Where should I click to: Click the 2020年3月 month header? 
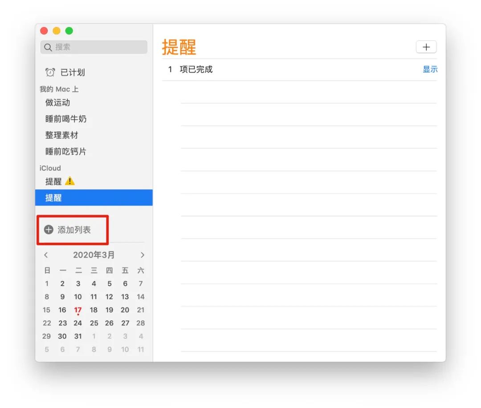click(x=94, y=255)
